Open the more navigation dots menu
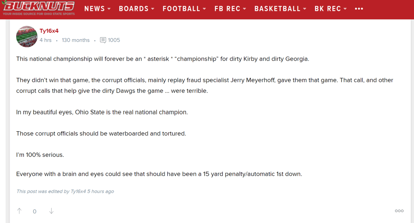Screen dimensions: 414x223 (359, 8)
